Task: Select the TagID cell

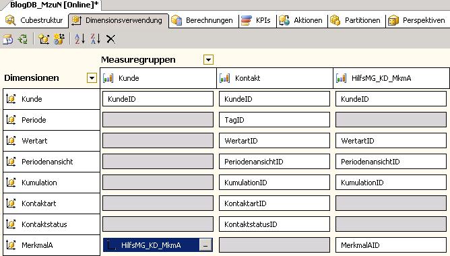Action: pyautogui.click(x=274, y=120)
